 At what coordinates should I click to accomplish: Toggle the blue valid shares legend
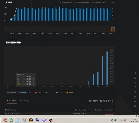66,2
